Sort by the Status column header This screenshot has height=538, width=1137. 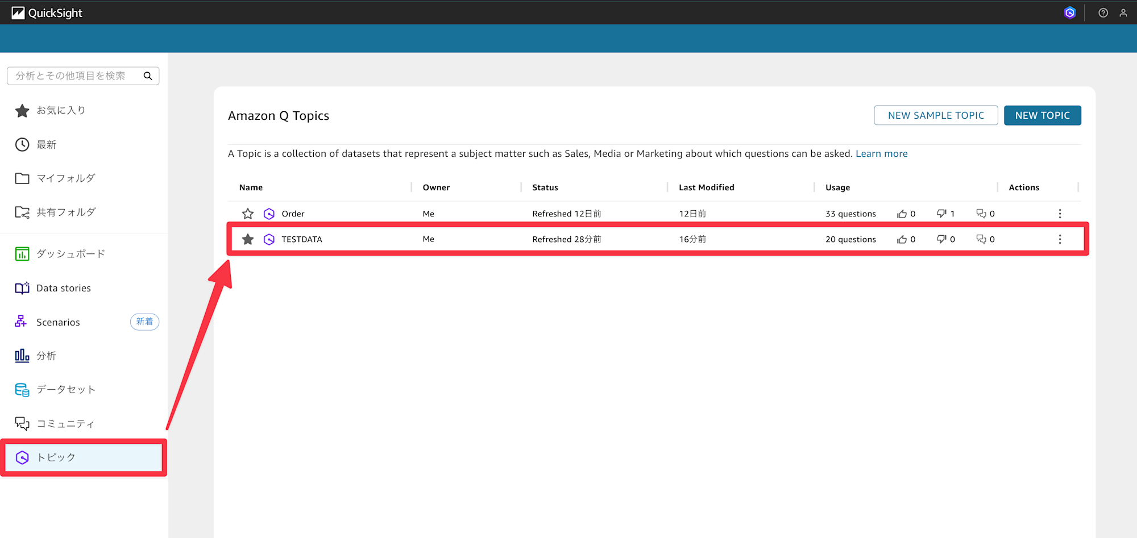click(545, 187)
